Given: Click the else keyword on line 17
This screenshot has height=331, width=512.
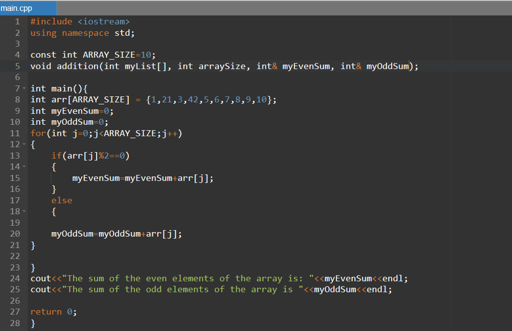Looking at the screenshot, I should pyautogui.click(x=61, y=200).
